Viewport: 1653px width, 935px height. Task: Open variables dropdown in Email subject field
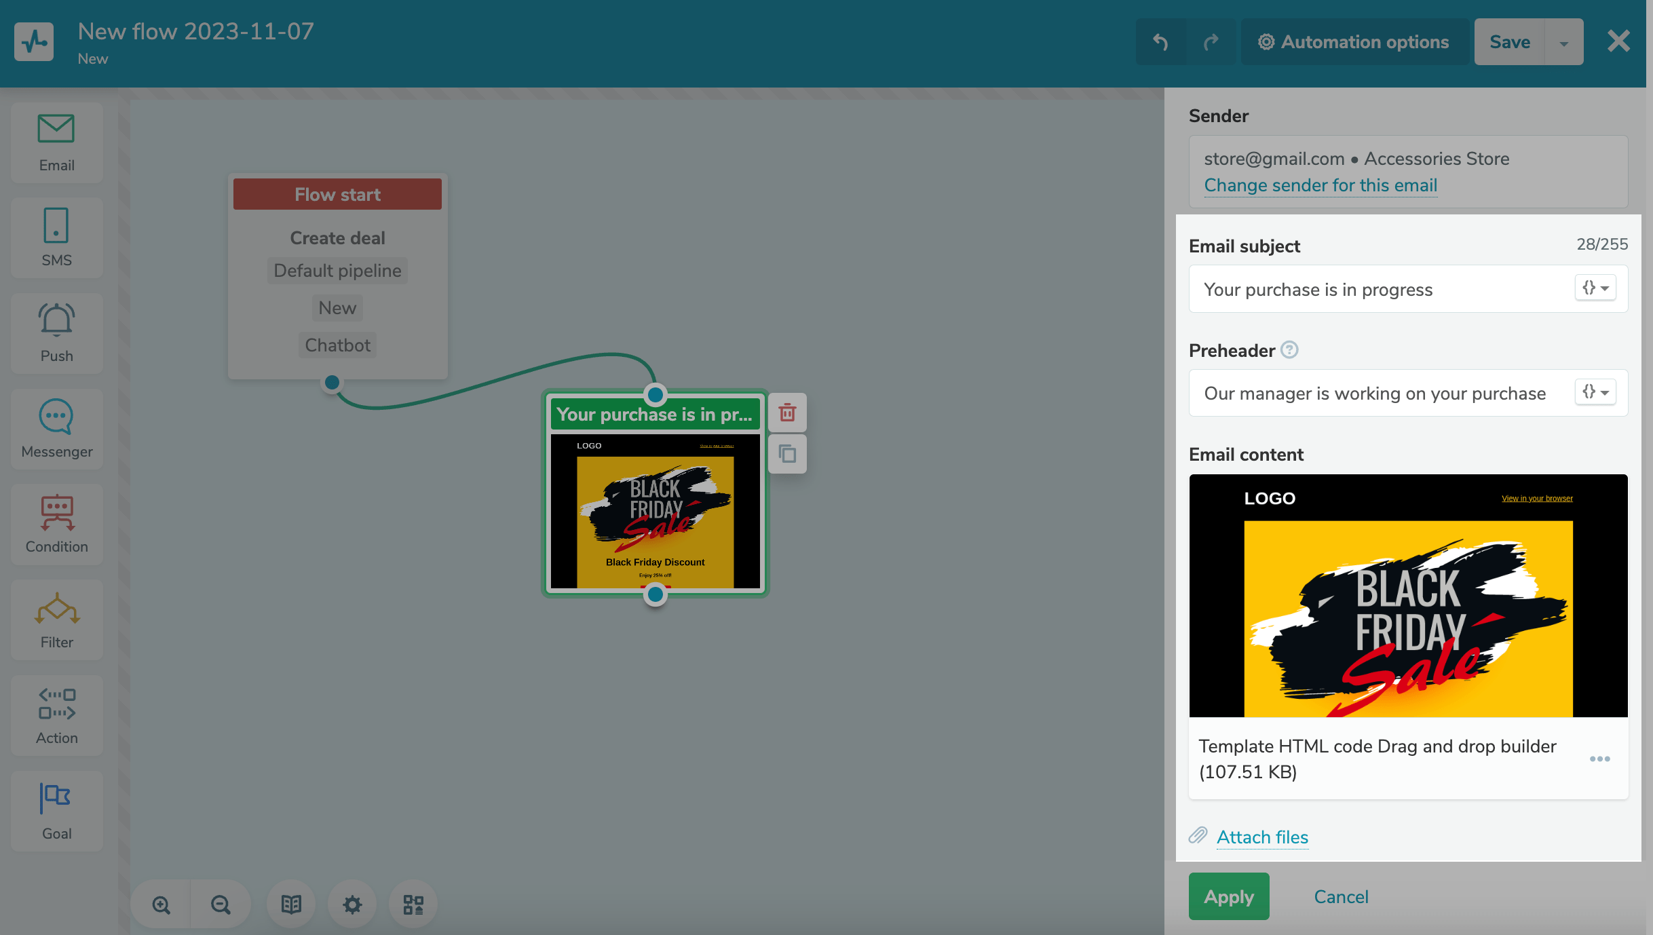[x=1595, y=288]
